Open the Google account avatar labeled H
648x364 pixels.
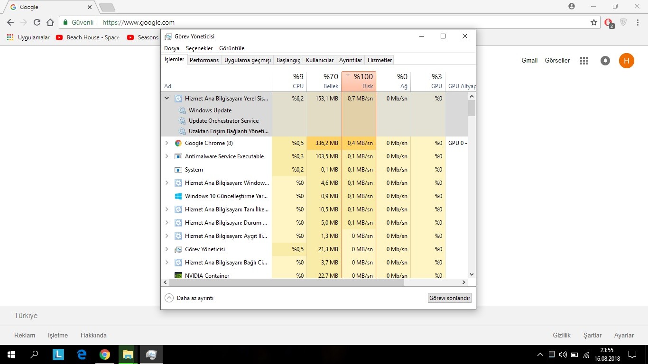(x=627, y=61)
